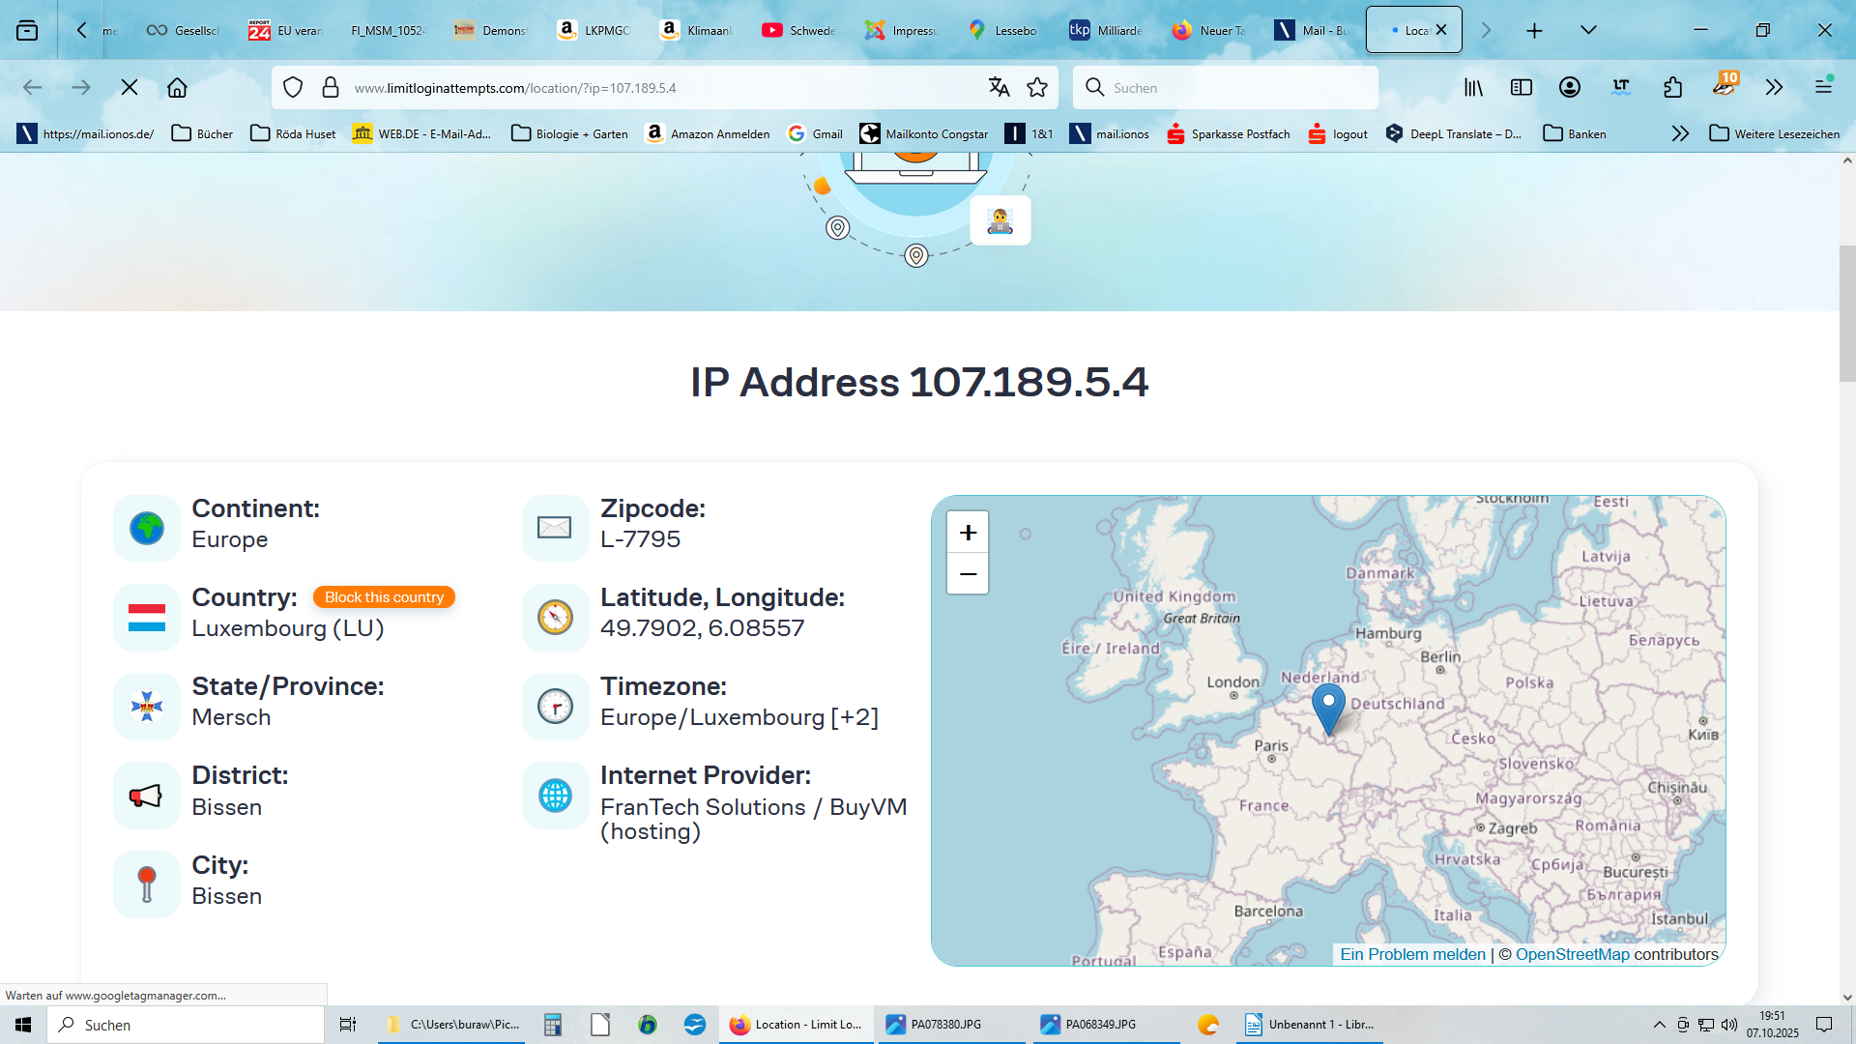Viewport: 1856px width, 1044px height.
Task: Open the extensions puzzle icon
Action: click(1673, 88)
